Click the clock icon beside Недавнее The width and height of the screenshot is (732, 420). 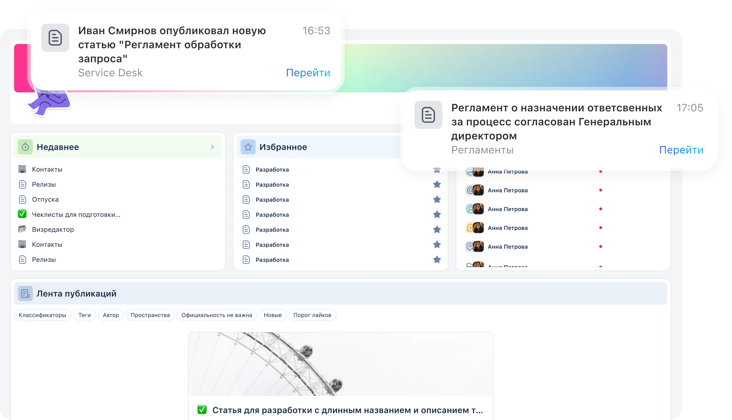coord(25,147)
